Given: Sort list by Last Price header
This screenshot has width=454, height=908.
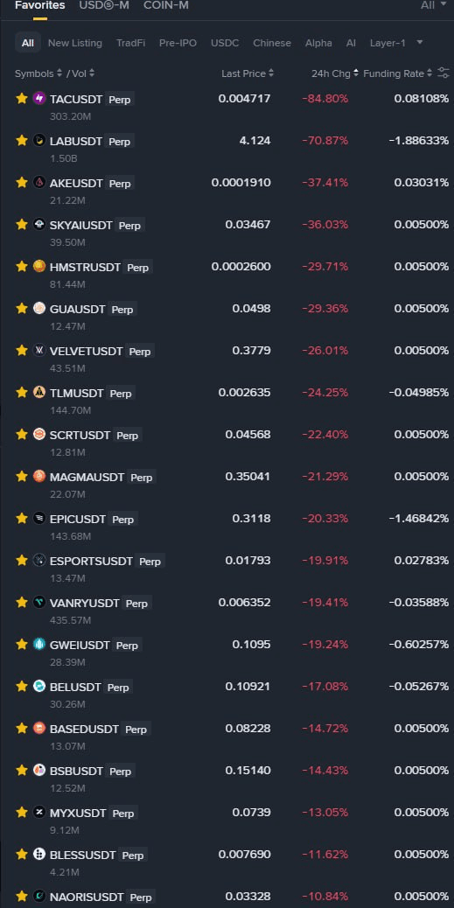Looking at the screenshot, I should [x=248, y=73].
